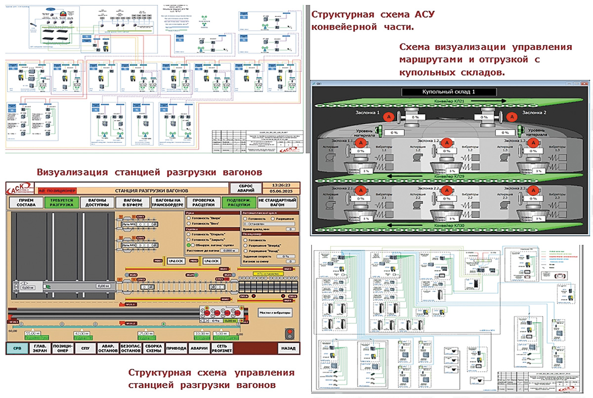
Task: Select Готовность "Вверх" radio indicator
Action: click(188, 218)
